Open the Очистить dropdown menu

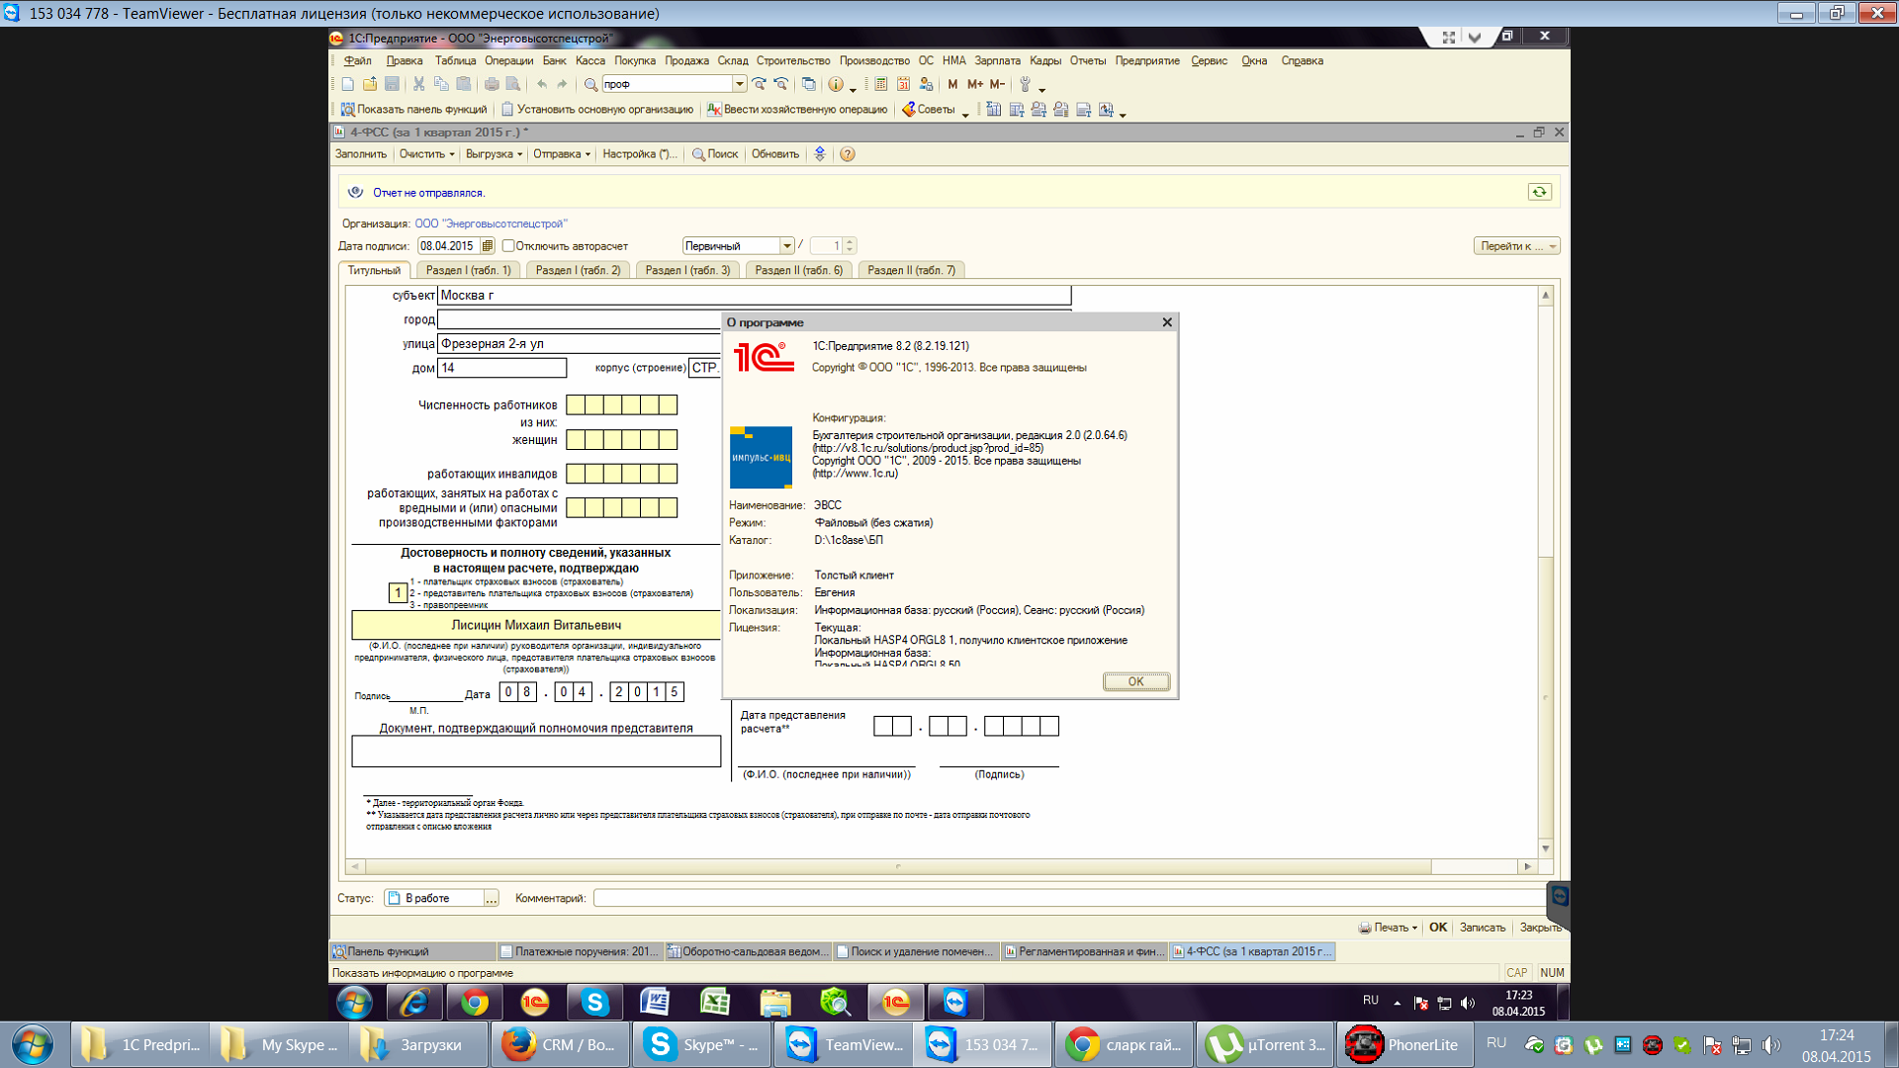[426, 154]
